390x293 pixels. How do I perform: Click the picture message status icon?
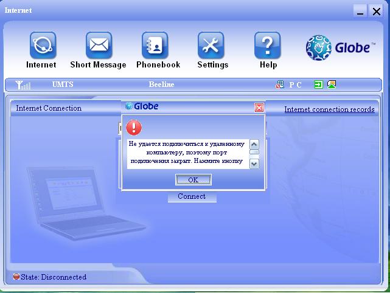pos(332,84)
